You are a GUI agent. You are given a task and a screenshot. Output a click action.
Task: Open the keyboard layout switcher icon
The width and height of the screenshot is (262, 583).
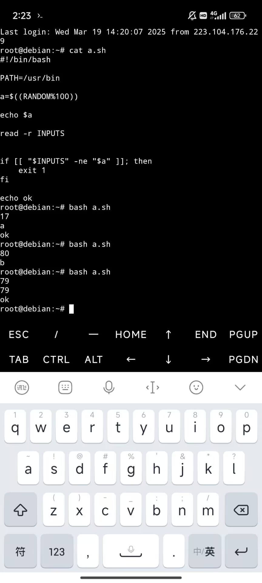(x=65, y=387)
